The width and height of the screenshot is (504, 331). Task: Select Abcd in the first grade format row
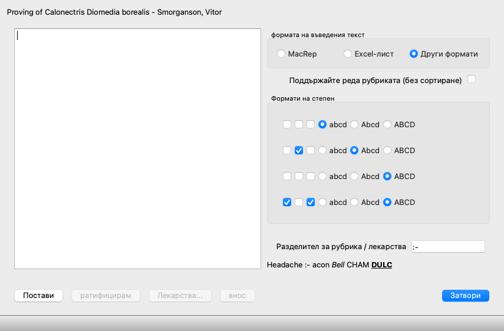355,124
